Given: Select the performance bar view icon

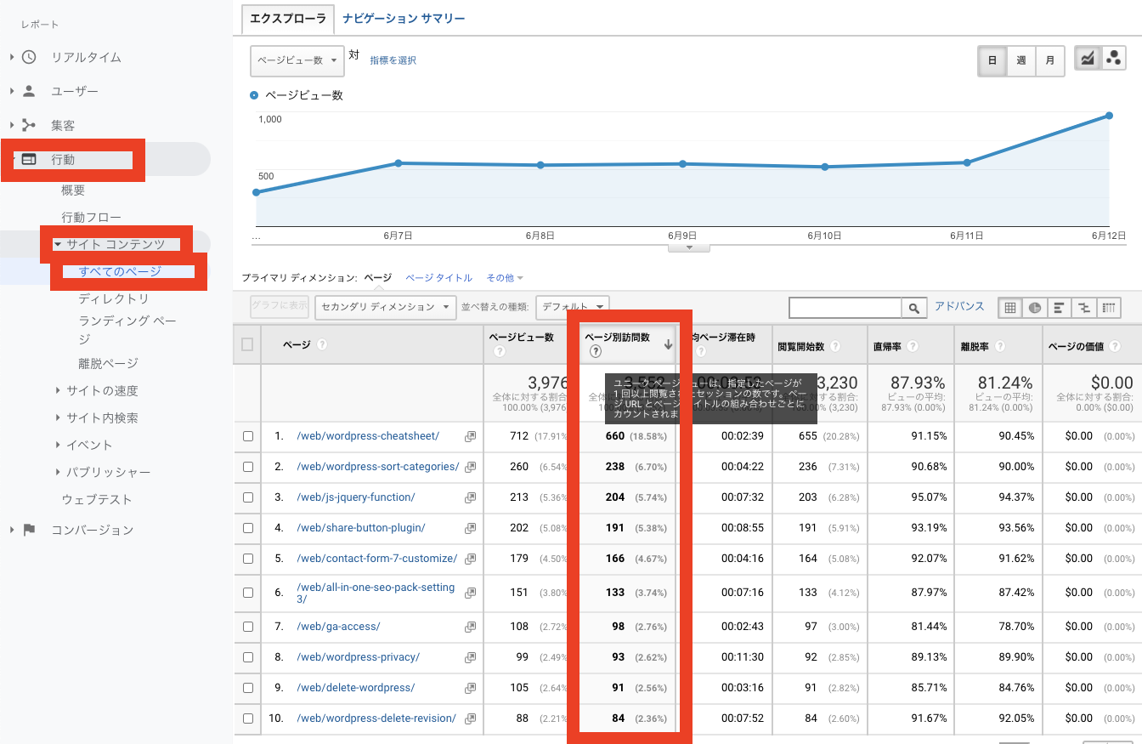Looking at the screenshot, I should point(1060,308).
